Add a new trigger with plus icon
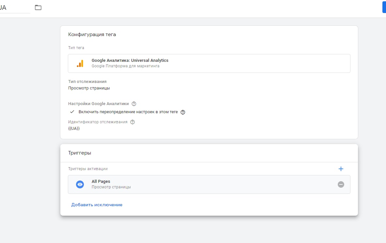386x243 pixels. [341, 169]
